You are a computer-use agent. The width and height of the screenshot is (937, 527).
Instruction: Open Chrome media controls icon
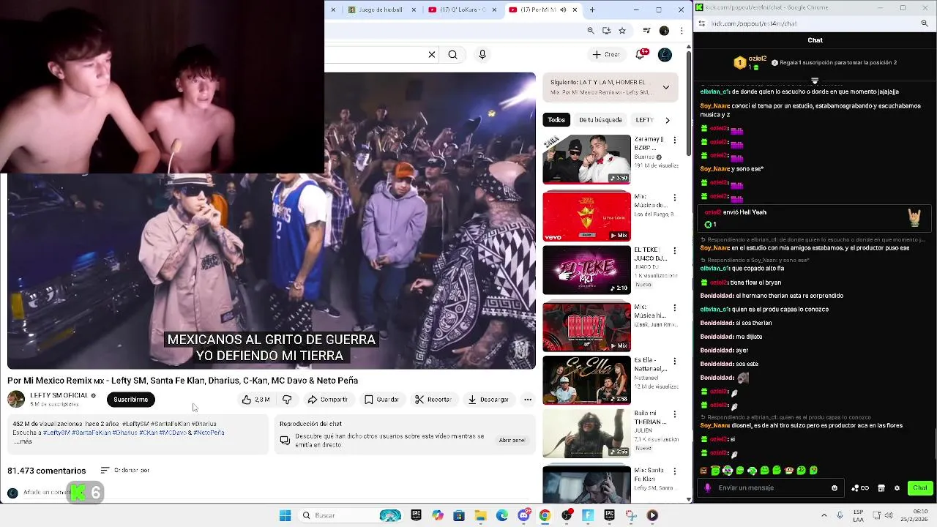tap(646, 31)
